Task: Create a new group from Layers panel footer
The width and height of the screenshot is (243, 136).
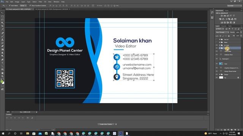Action: (232, 130)
